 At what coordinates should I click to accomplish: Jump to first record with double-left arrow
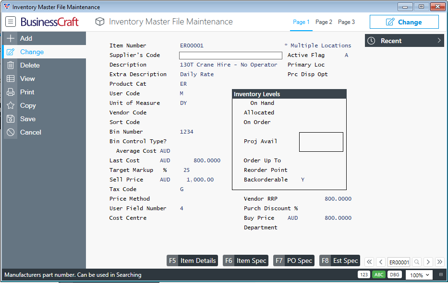[x=369, y=262]
